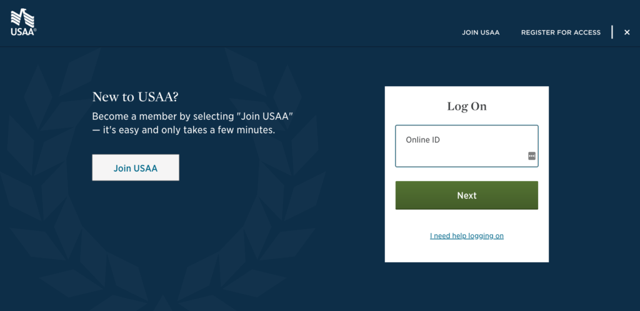
Task: Click the USAA eagle logo
Action: 23,22
